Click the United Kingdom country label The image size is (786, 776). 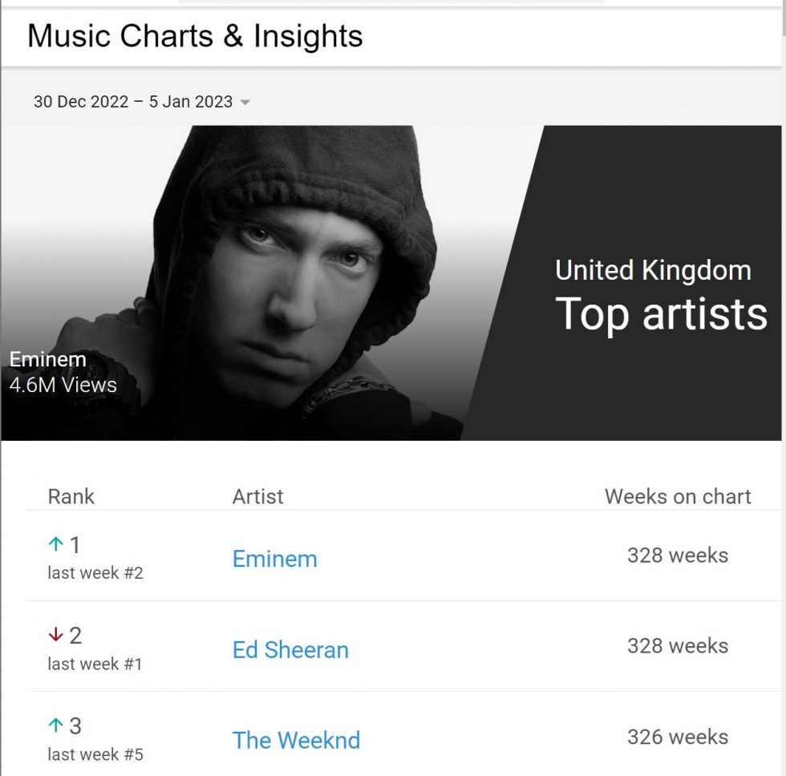[653, 270]
